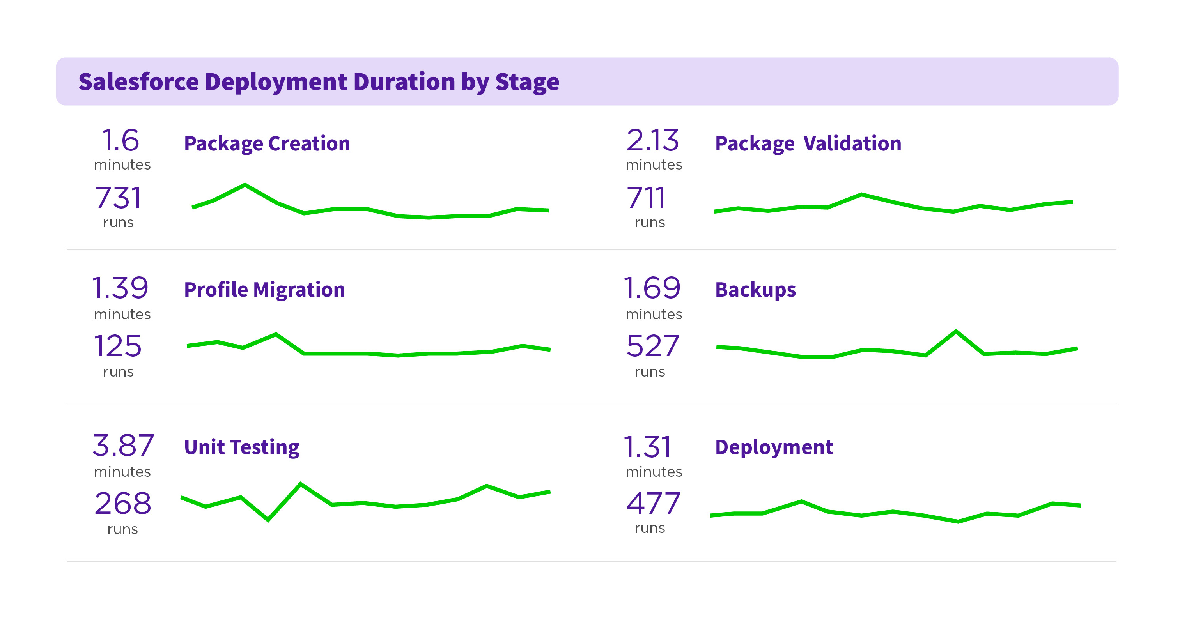Select the Package Creation heading
This screenshot has height=626, width=1180.
point(267,143)
